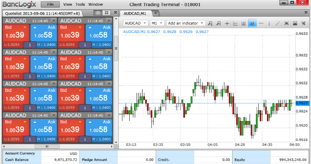Switch chart to line chart style
The image size is (311, 164).
[235, 24]
